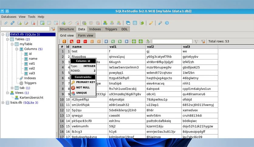
Task: Select the Grid view tab
Action: pyautogui.click(x=67, y=36)
